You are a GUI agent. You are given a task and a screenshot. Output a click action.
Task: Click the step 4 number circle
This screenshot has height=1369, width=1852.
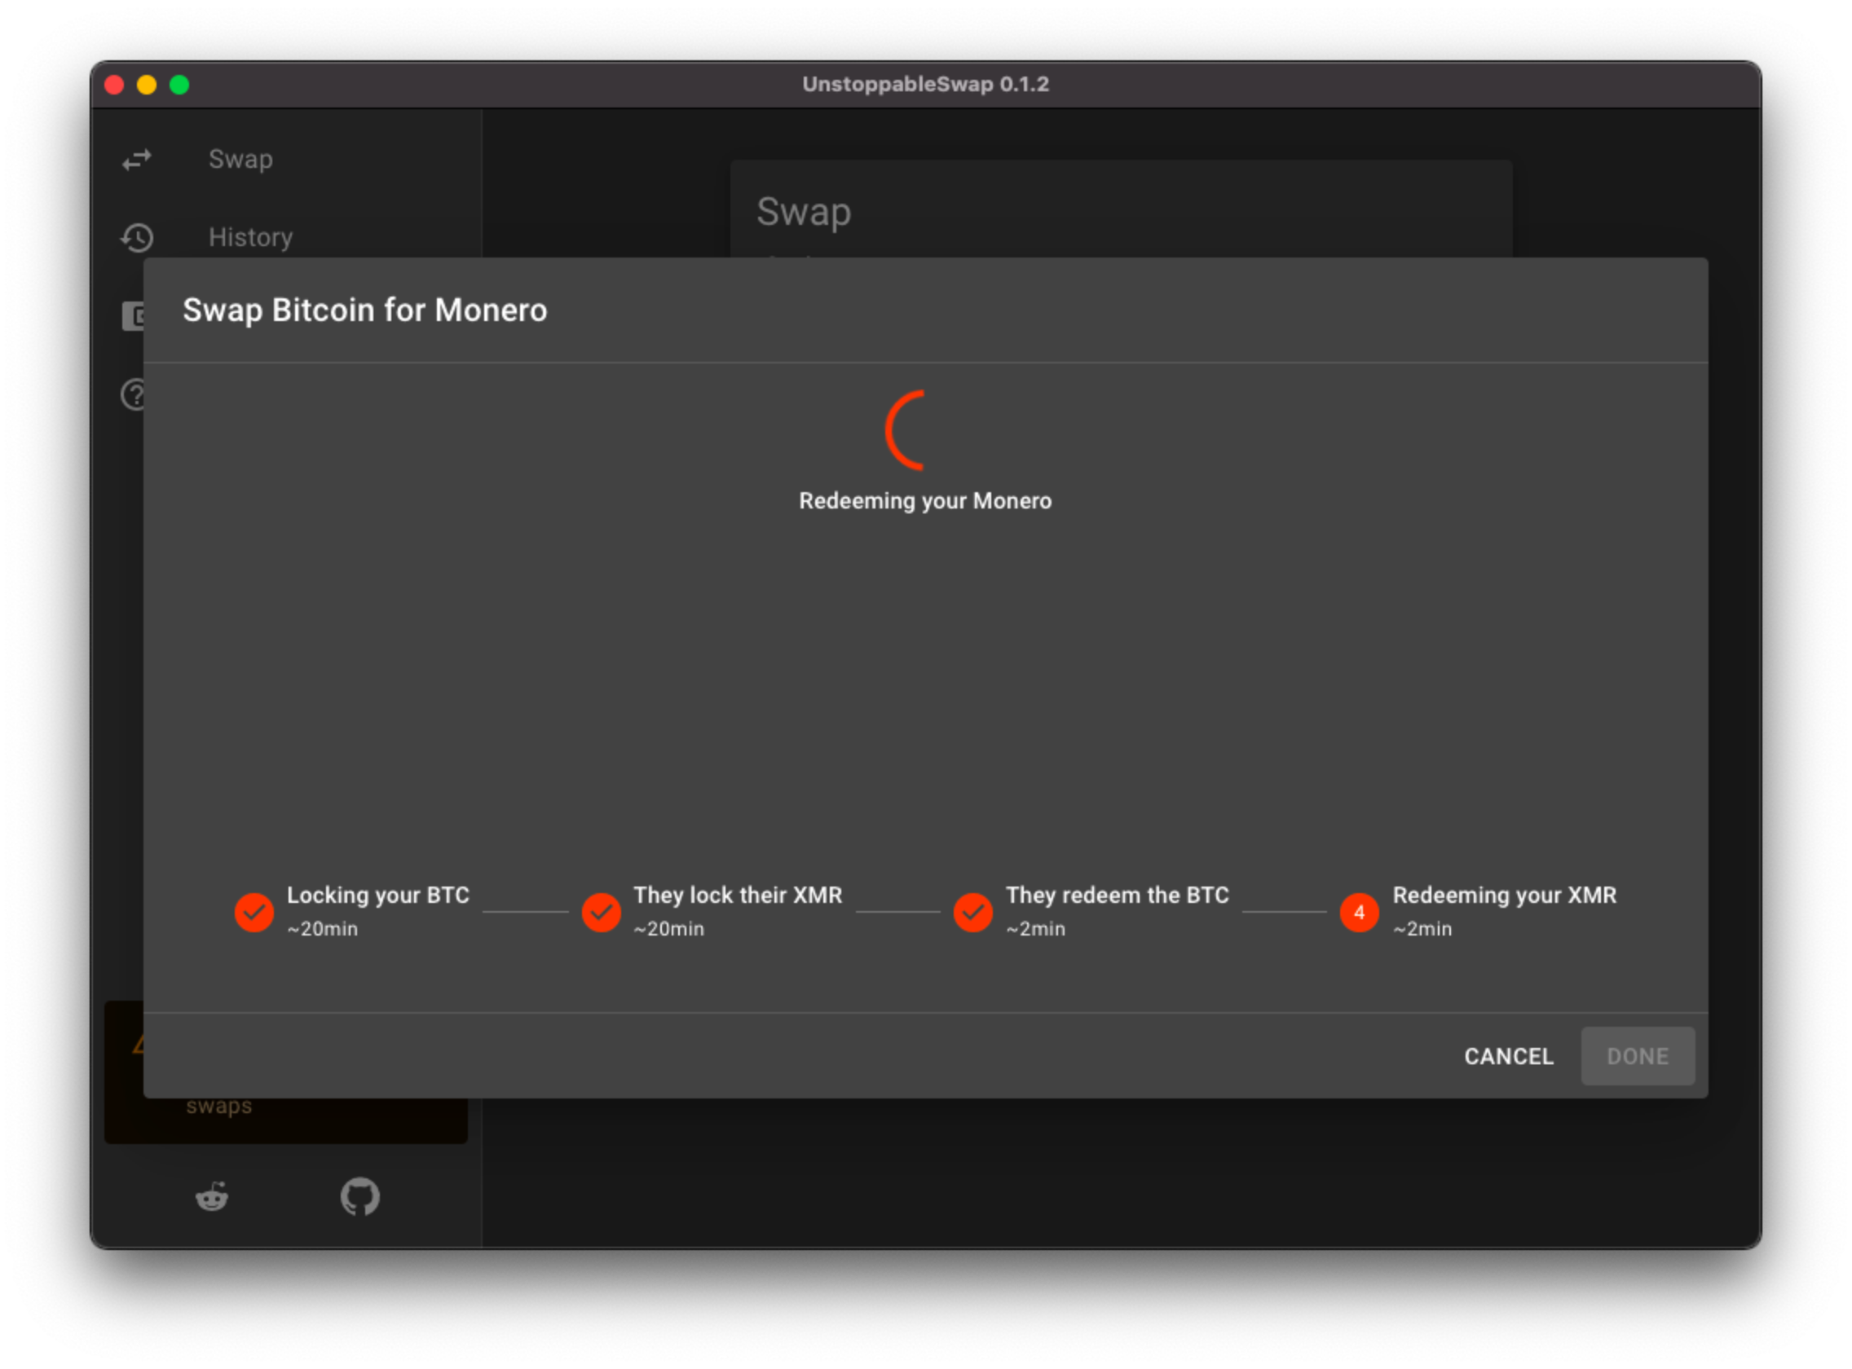click(1359, 913)
